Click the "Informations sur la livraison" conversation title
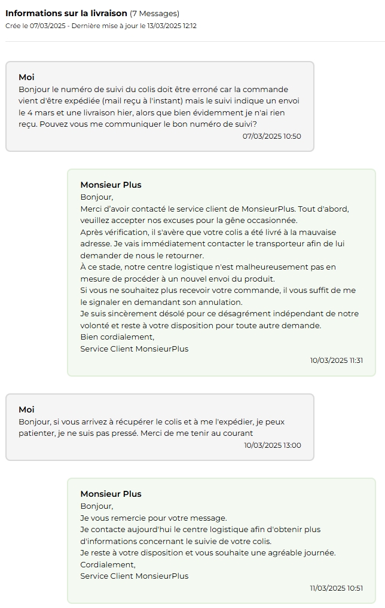This screenshot has width=385, height=608. [66, 13]
